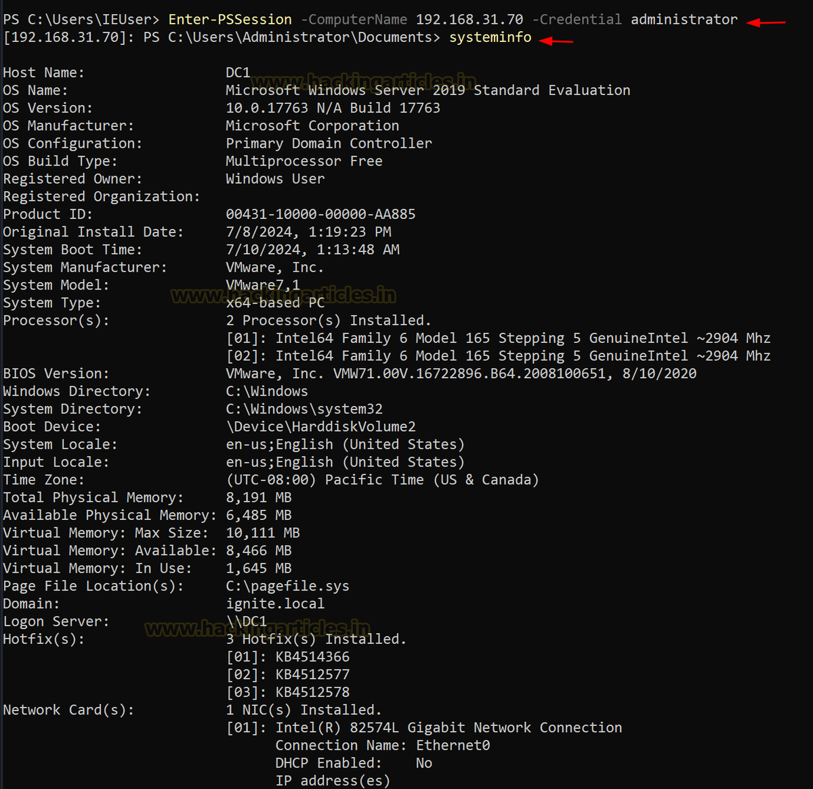Select available physical memory '6,485 MB'
Image resolution: width=813 pixels, height=789 pixels.
click(x=259, y=515)
